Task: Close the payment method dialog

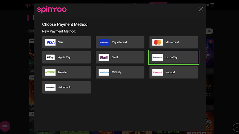Action: click(201, 9)
